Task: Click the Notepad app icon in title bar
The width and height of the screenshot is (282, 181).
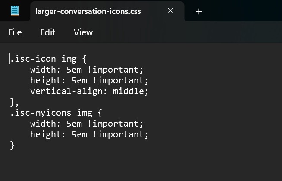Action: coord(15,11)
